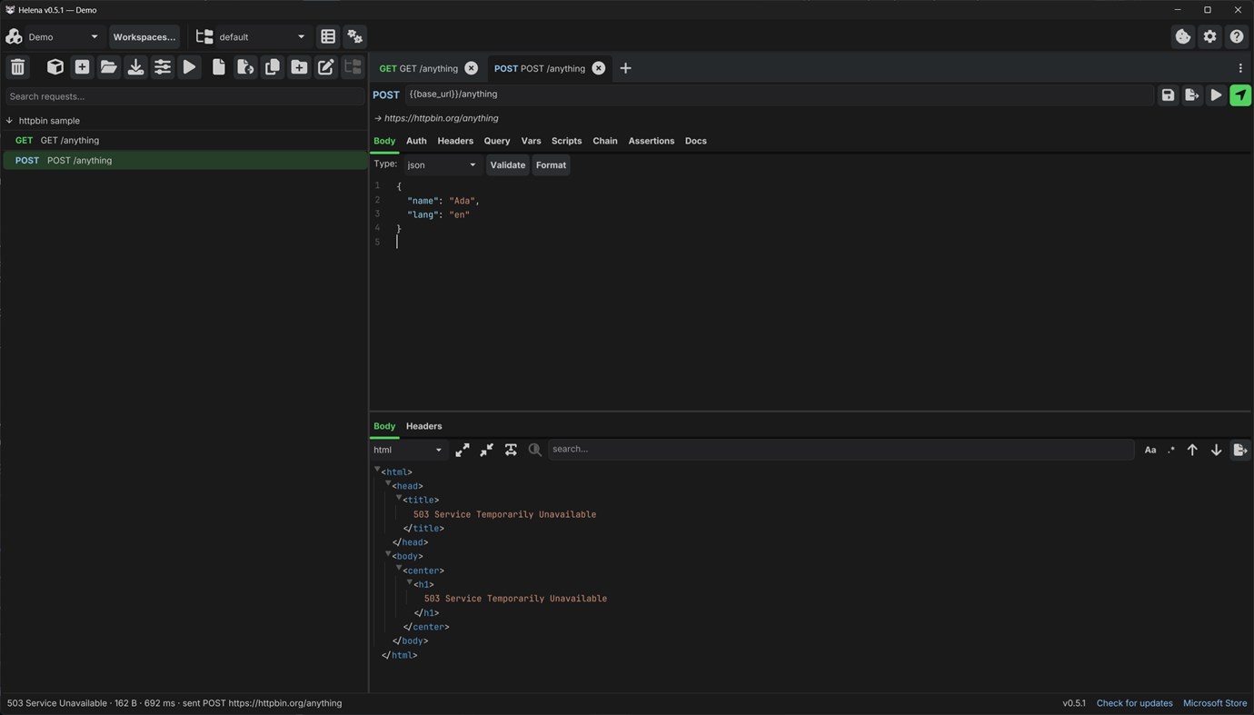1254x715 pixels.
Task: Collapse all response nodes icon
Action: [486, 450]
